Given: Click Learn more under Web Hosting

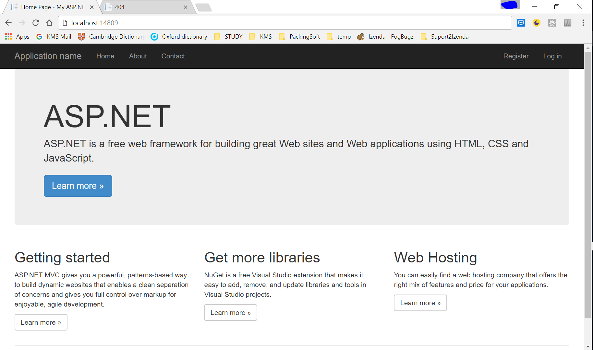Looking at the screenshot, I should [x=420, y=303].
